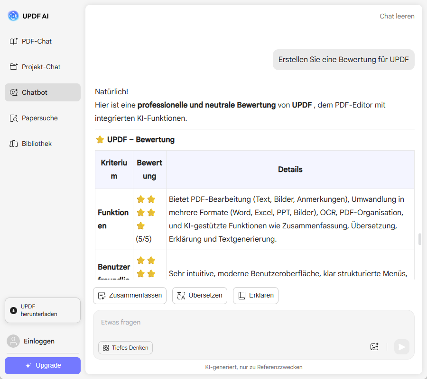This screenshot has height=379, width=427.
Task: Click the Papersuche search-document icon
Action: (14, 118)
